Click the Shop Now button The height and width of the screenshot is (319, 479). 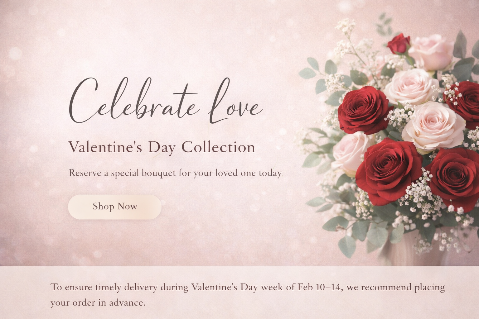pos(115,207)
